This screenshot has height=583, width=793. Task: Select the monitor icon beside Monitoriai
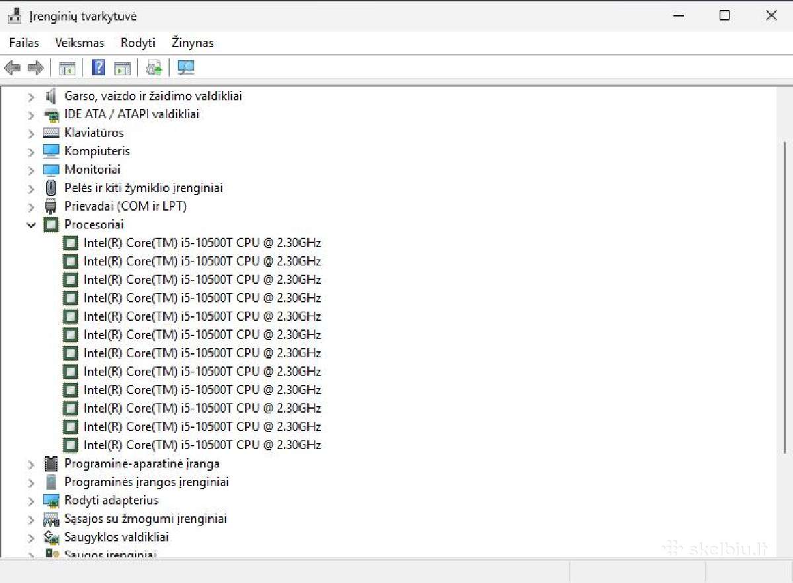tap(51, 170)
